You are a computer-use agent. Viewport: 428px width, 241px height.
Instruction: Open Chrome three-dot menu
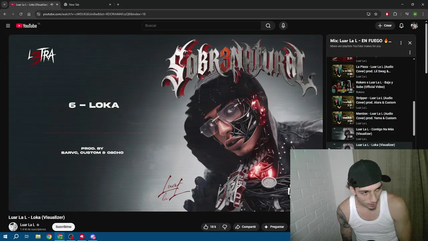pyautogui.click(x=423, y=14)
